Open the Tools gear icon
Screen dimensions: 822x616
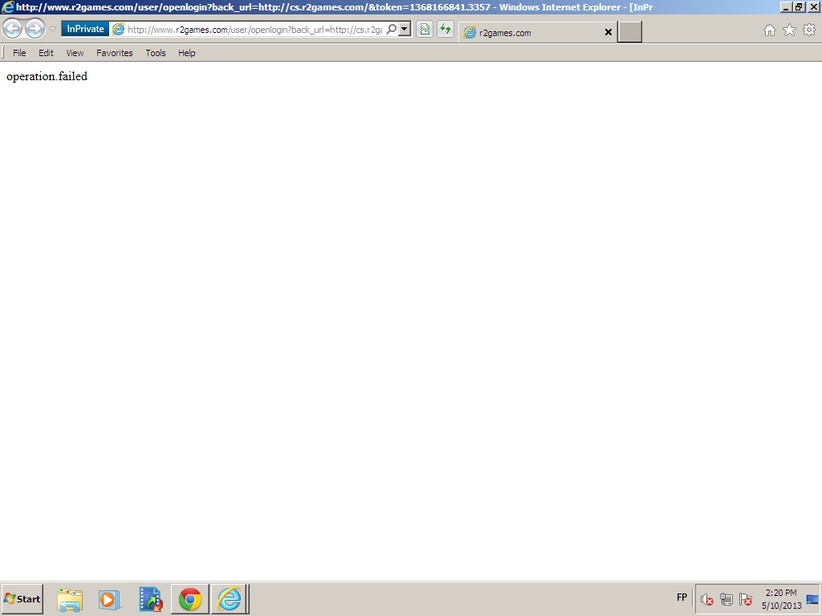click(x=809, y=30)
